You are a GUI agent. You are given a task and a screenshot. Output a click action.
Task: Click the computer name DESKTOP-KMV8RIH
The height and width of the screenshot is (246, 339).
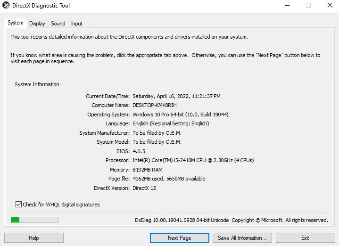click(156, 105)
